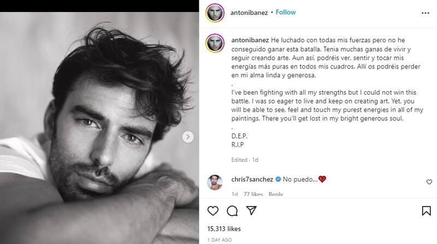Image resolution: width=437 pixels, height=244 pixels.
Task: Click the 1d timestamp under the comment
Action: click(x=234, y=194)
